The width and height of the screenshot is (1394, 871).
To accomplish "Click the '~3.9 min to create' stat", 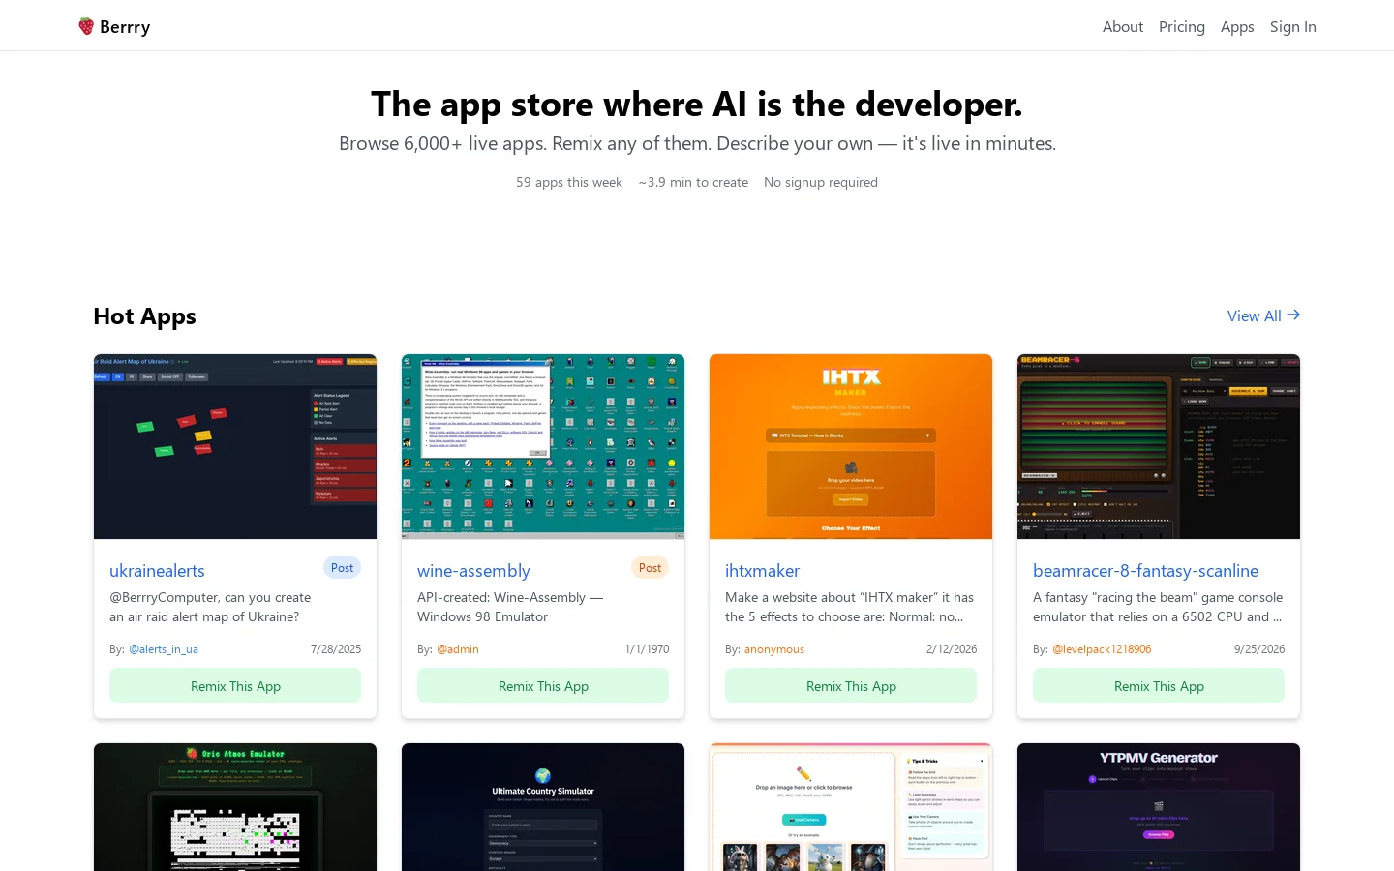I will pos(693,182).
